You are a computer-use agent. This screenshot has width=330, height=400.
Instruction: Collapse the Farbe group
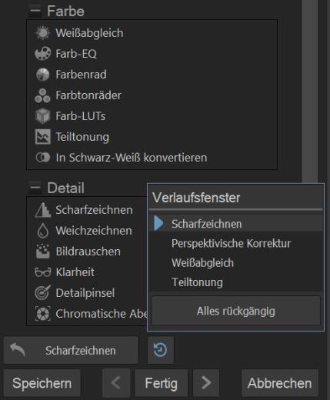pyautogui.click(x=35, y=11)
